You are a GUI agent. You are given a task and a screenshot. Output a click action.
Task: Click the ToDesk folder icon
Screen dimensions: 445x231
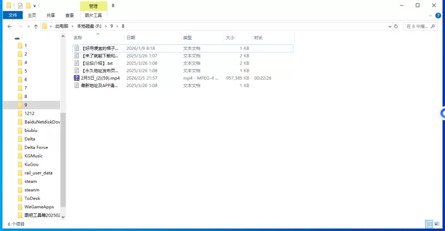pos(20,198)
